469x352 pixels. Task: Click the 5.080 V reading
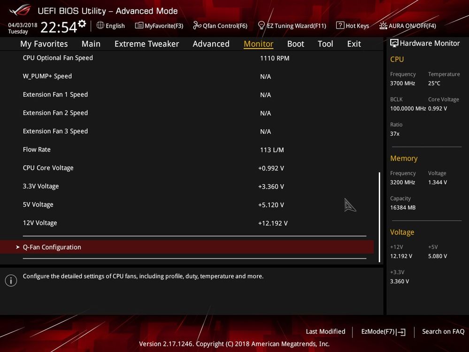pos(437,256)
